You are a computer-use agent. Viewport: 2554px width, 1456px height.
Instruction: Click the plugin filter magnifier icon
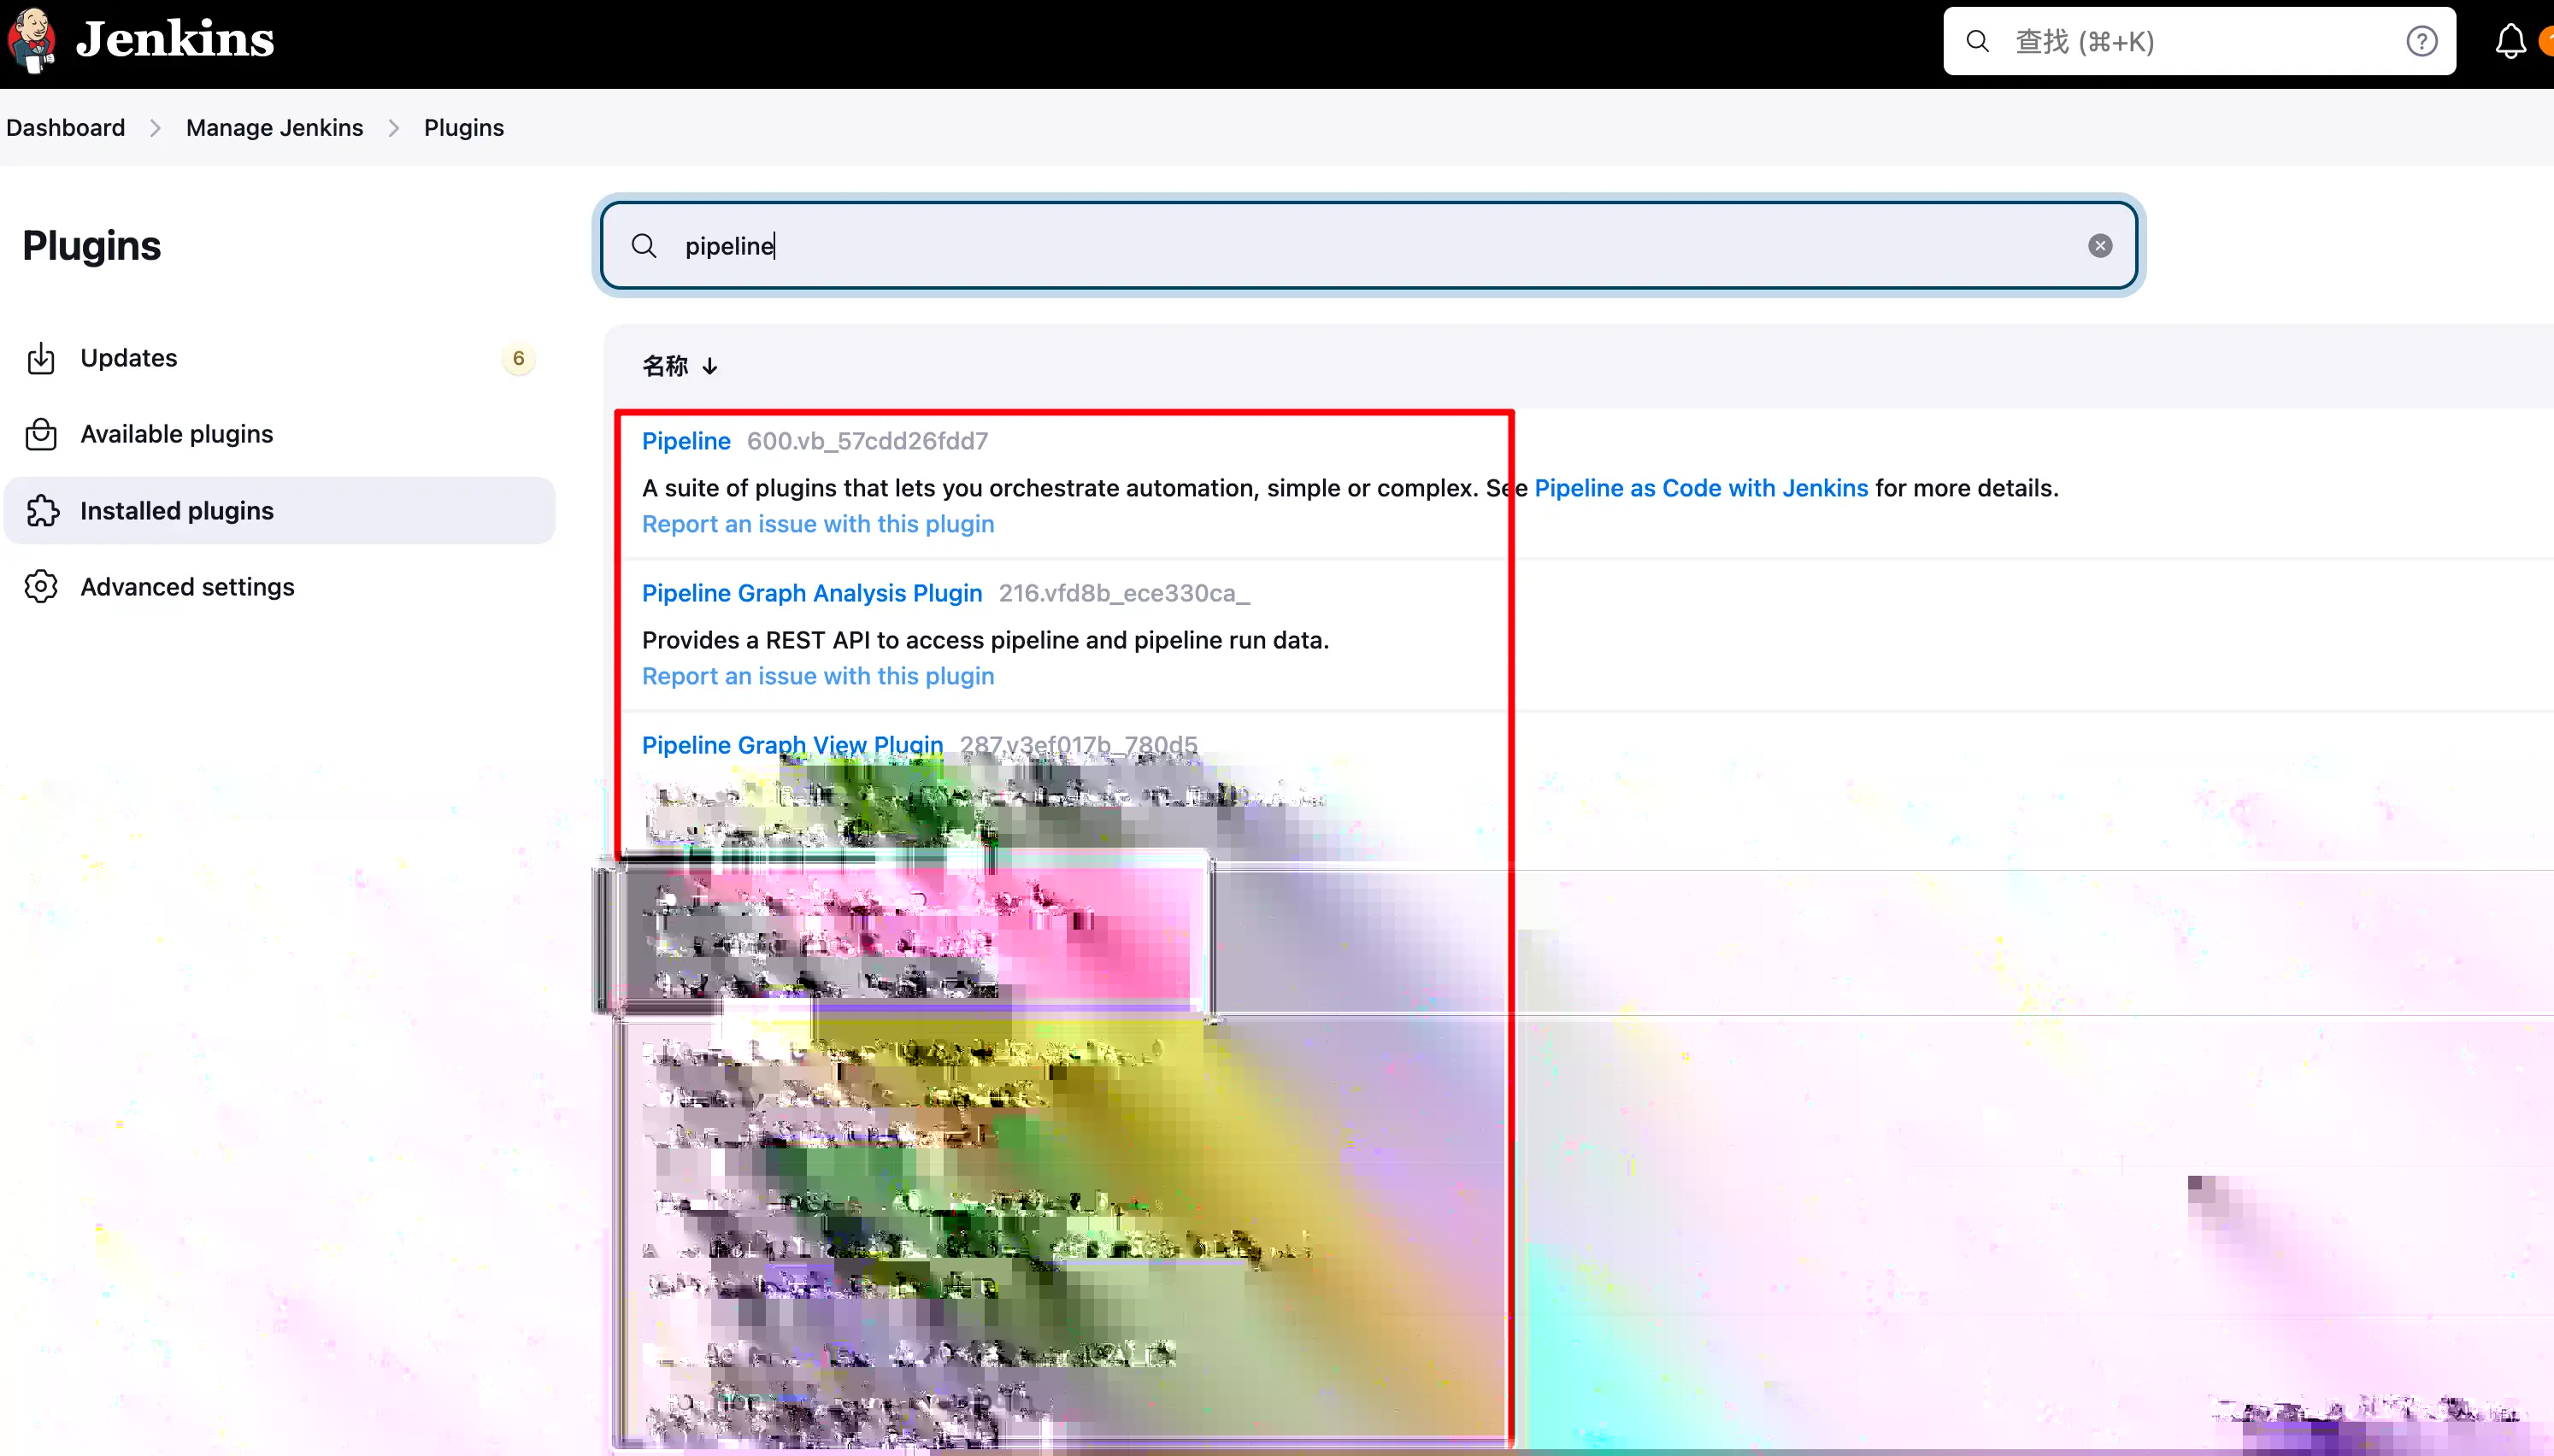click(x=644, y=246)
